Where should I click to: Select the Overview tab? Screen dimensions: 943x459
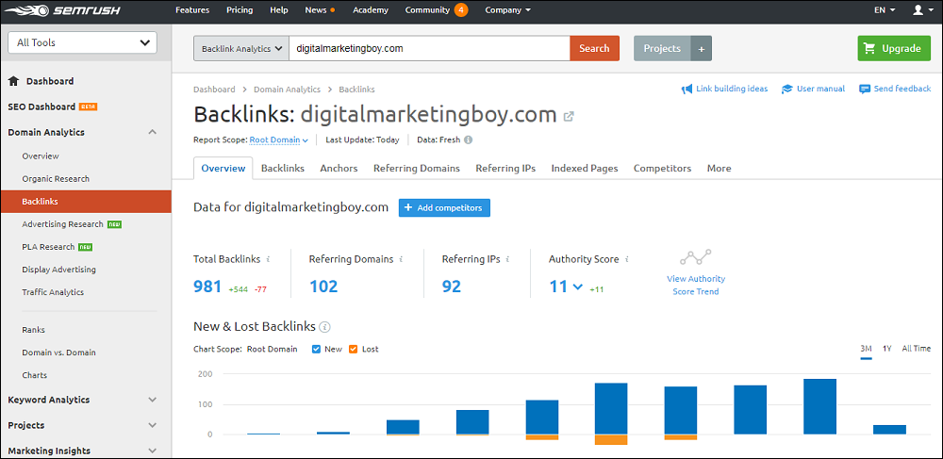(223, 168)
